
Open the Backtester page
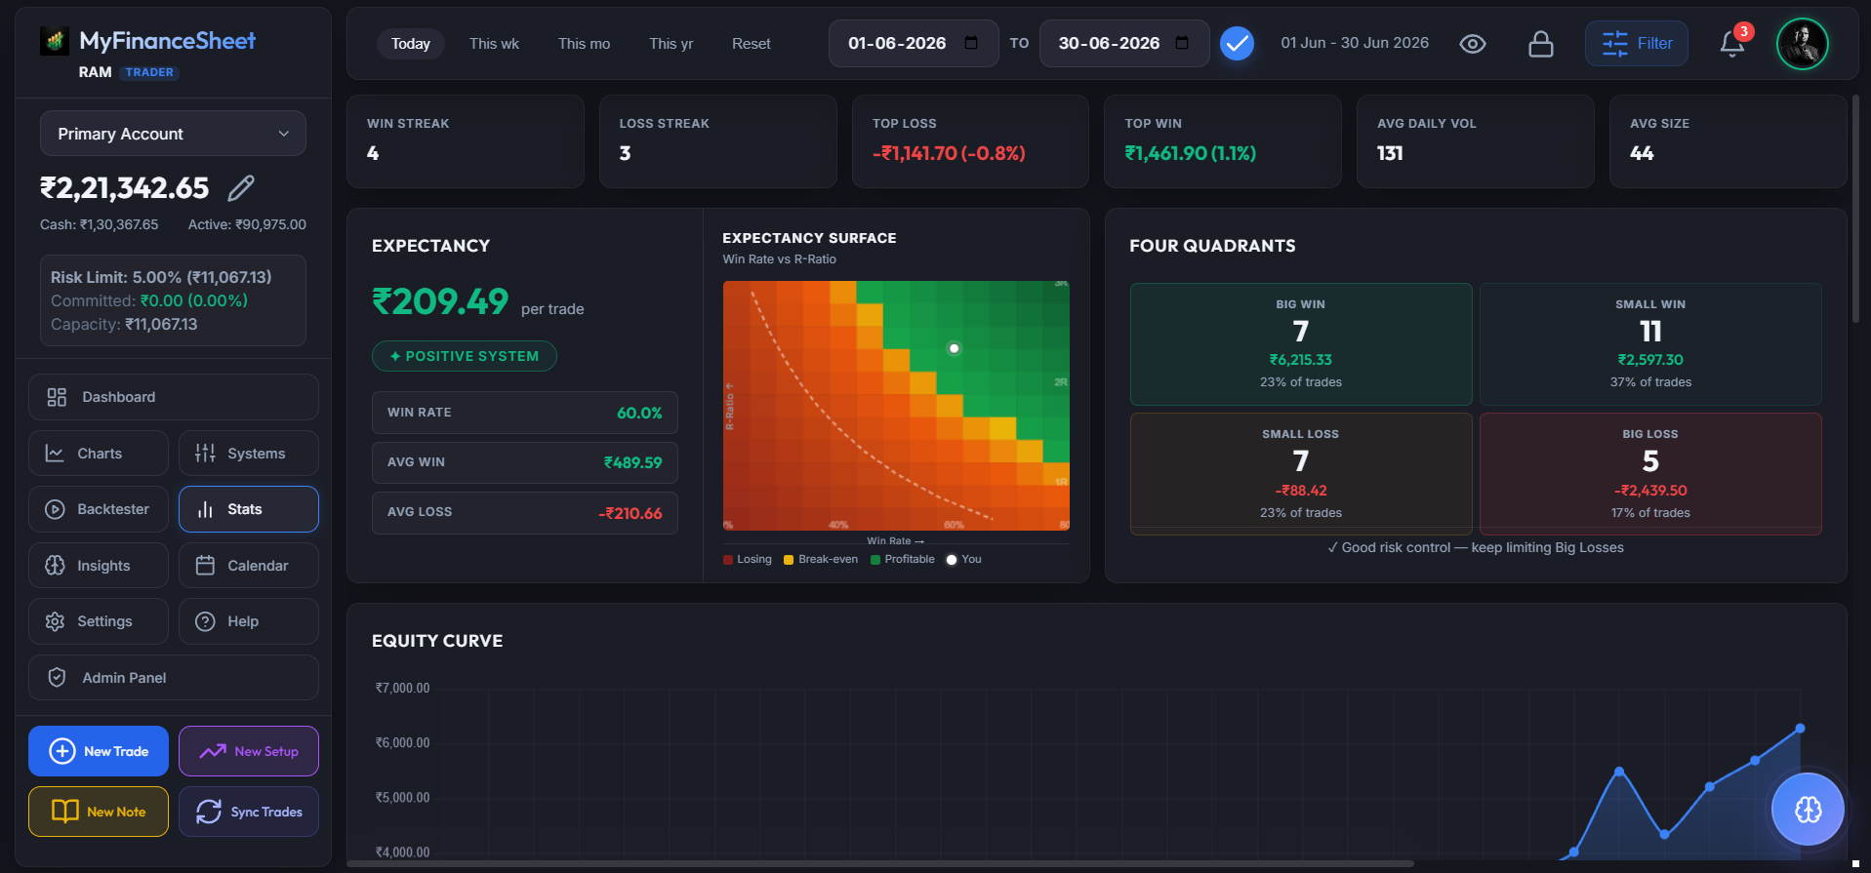click(99, 509)
